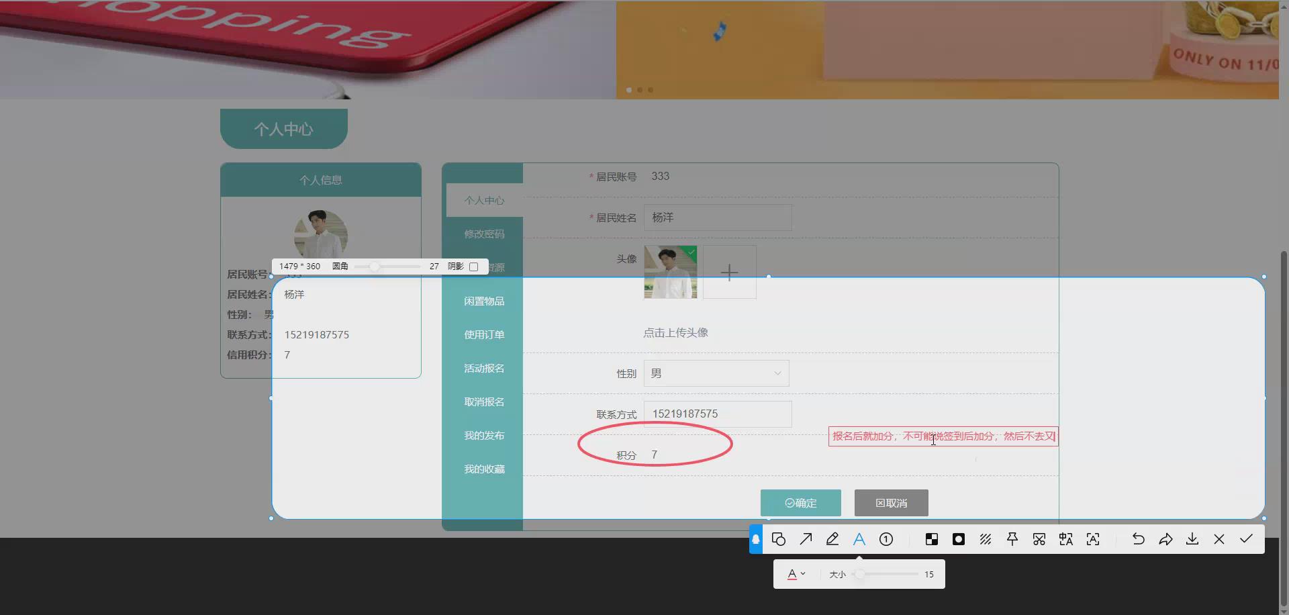
Task: Click the 居民账号 value 333
Action: point(660,176)
